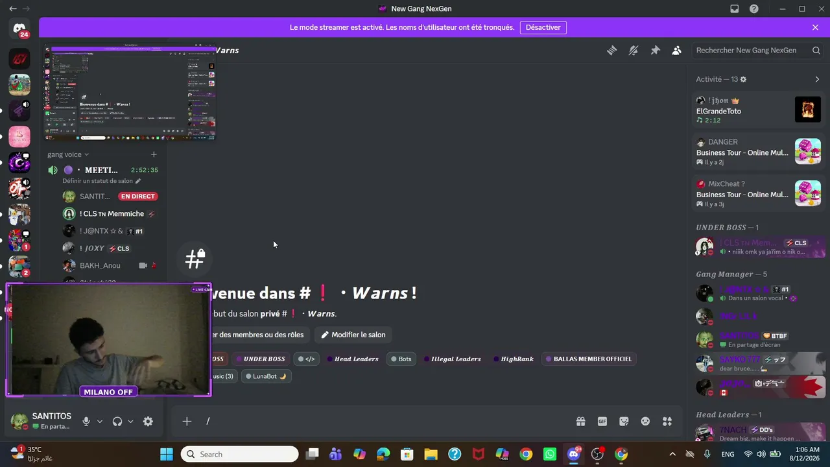830x467 pixels.
Task: Toggle headphones deafen in user panel
Action: pyautogui.click(x=117, y=422)
